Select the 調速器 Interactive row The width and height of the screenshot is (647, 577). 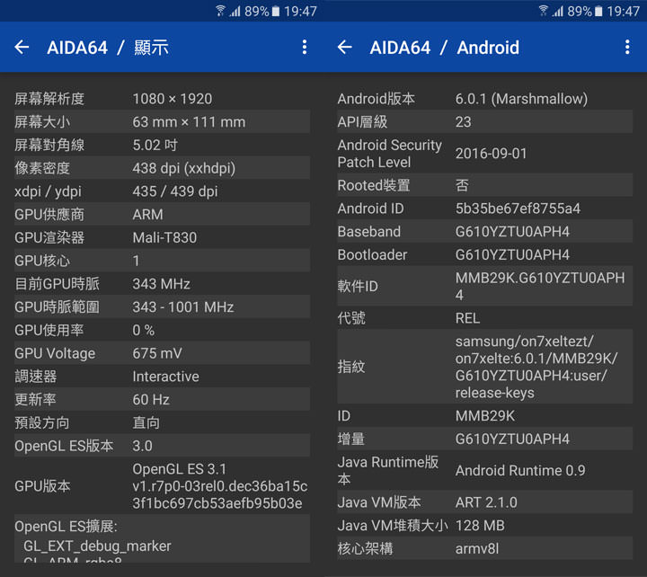(162, 377)
